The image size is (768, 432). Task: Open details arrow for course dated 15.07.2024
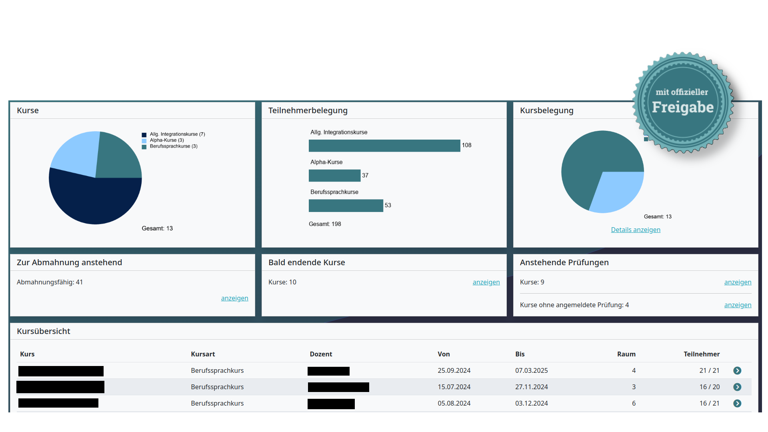tap(737, 387)
